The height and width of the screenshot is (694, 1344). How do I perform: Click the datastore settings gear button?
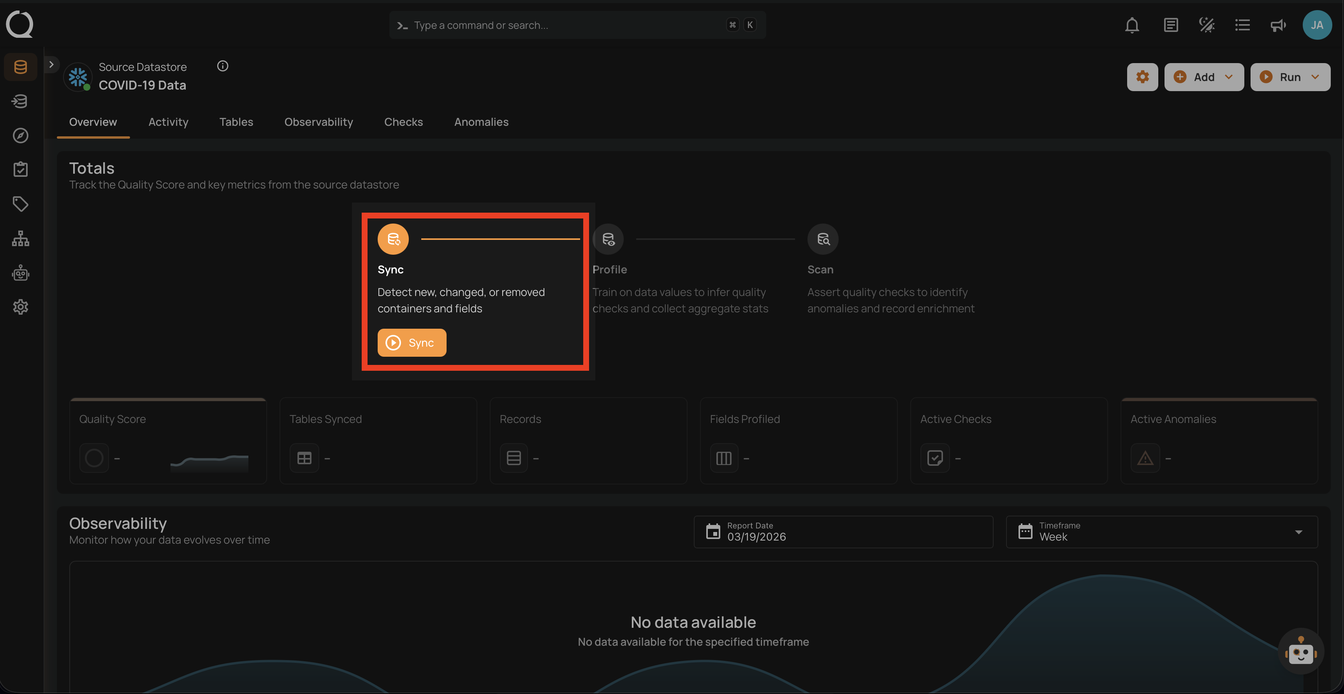click(1142, 77)
